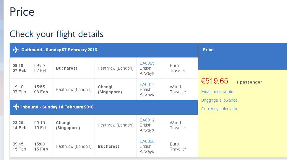This screenshot has width=292, height=160.
Task: Click the Price panel header
Action: (242, 56)
